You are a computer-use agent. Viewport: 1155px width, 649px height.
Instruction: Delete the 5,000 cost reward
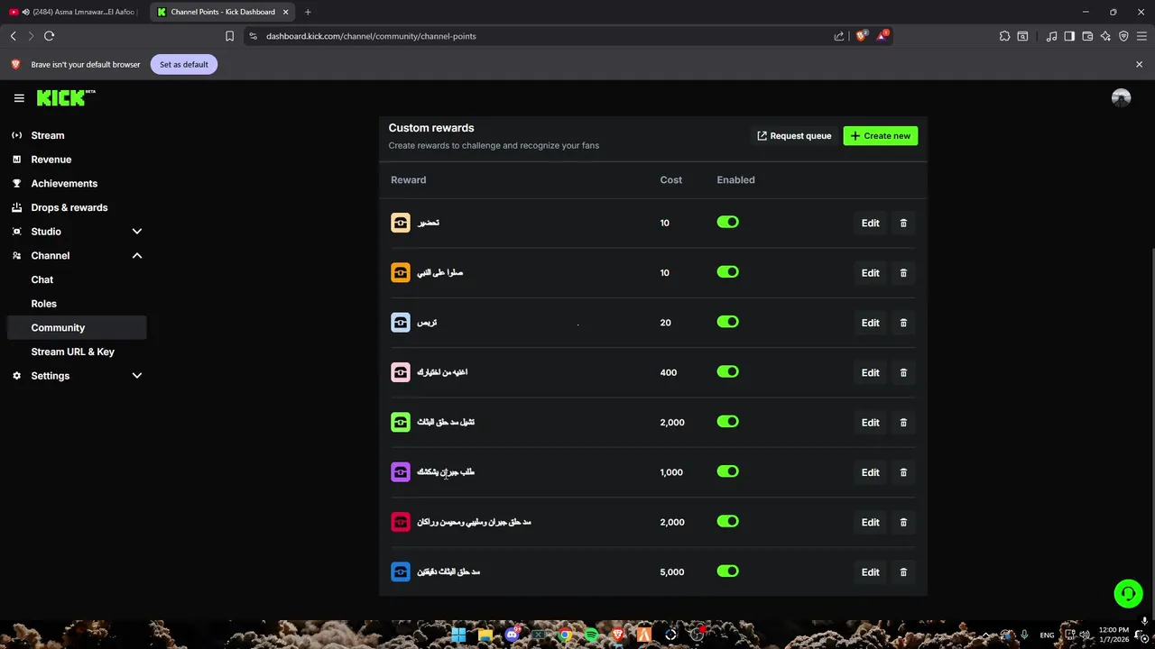(x=903, y=572)
